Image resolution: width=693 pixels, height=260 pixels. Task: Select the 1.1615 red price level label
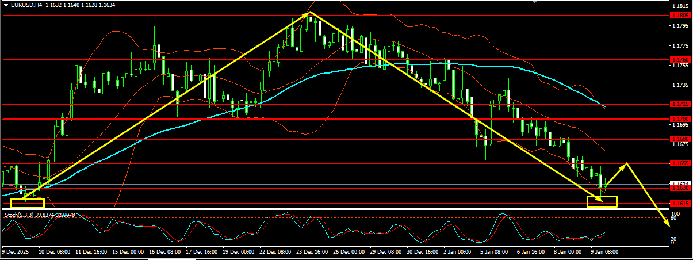[680, 204]
